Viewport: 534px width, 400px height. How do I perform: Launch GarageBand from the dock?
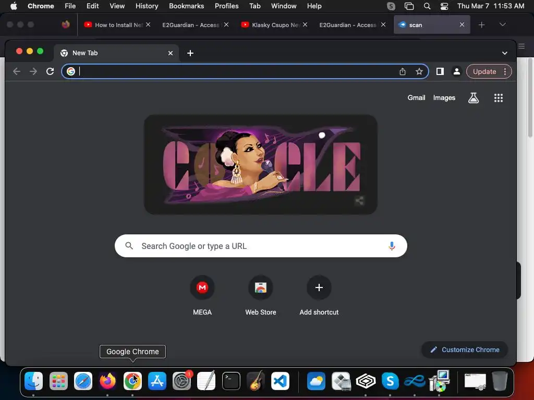pos(256,381)
